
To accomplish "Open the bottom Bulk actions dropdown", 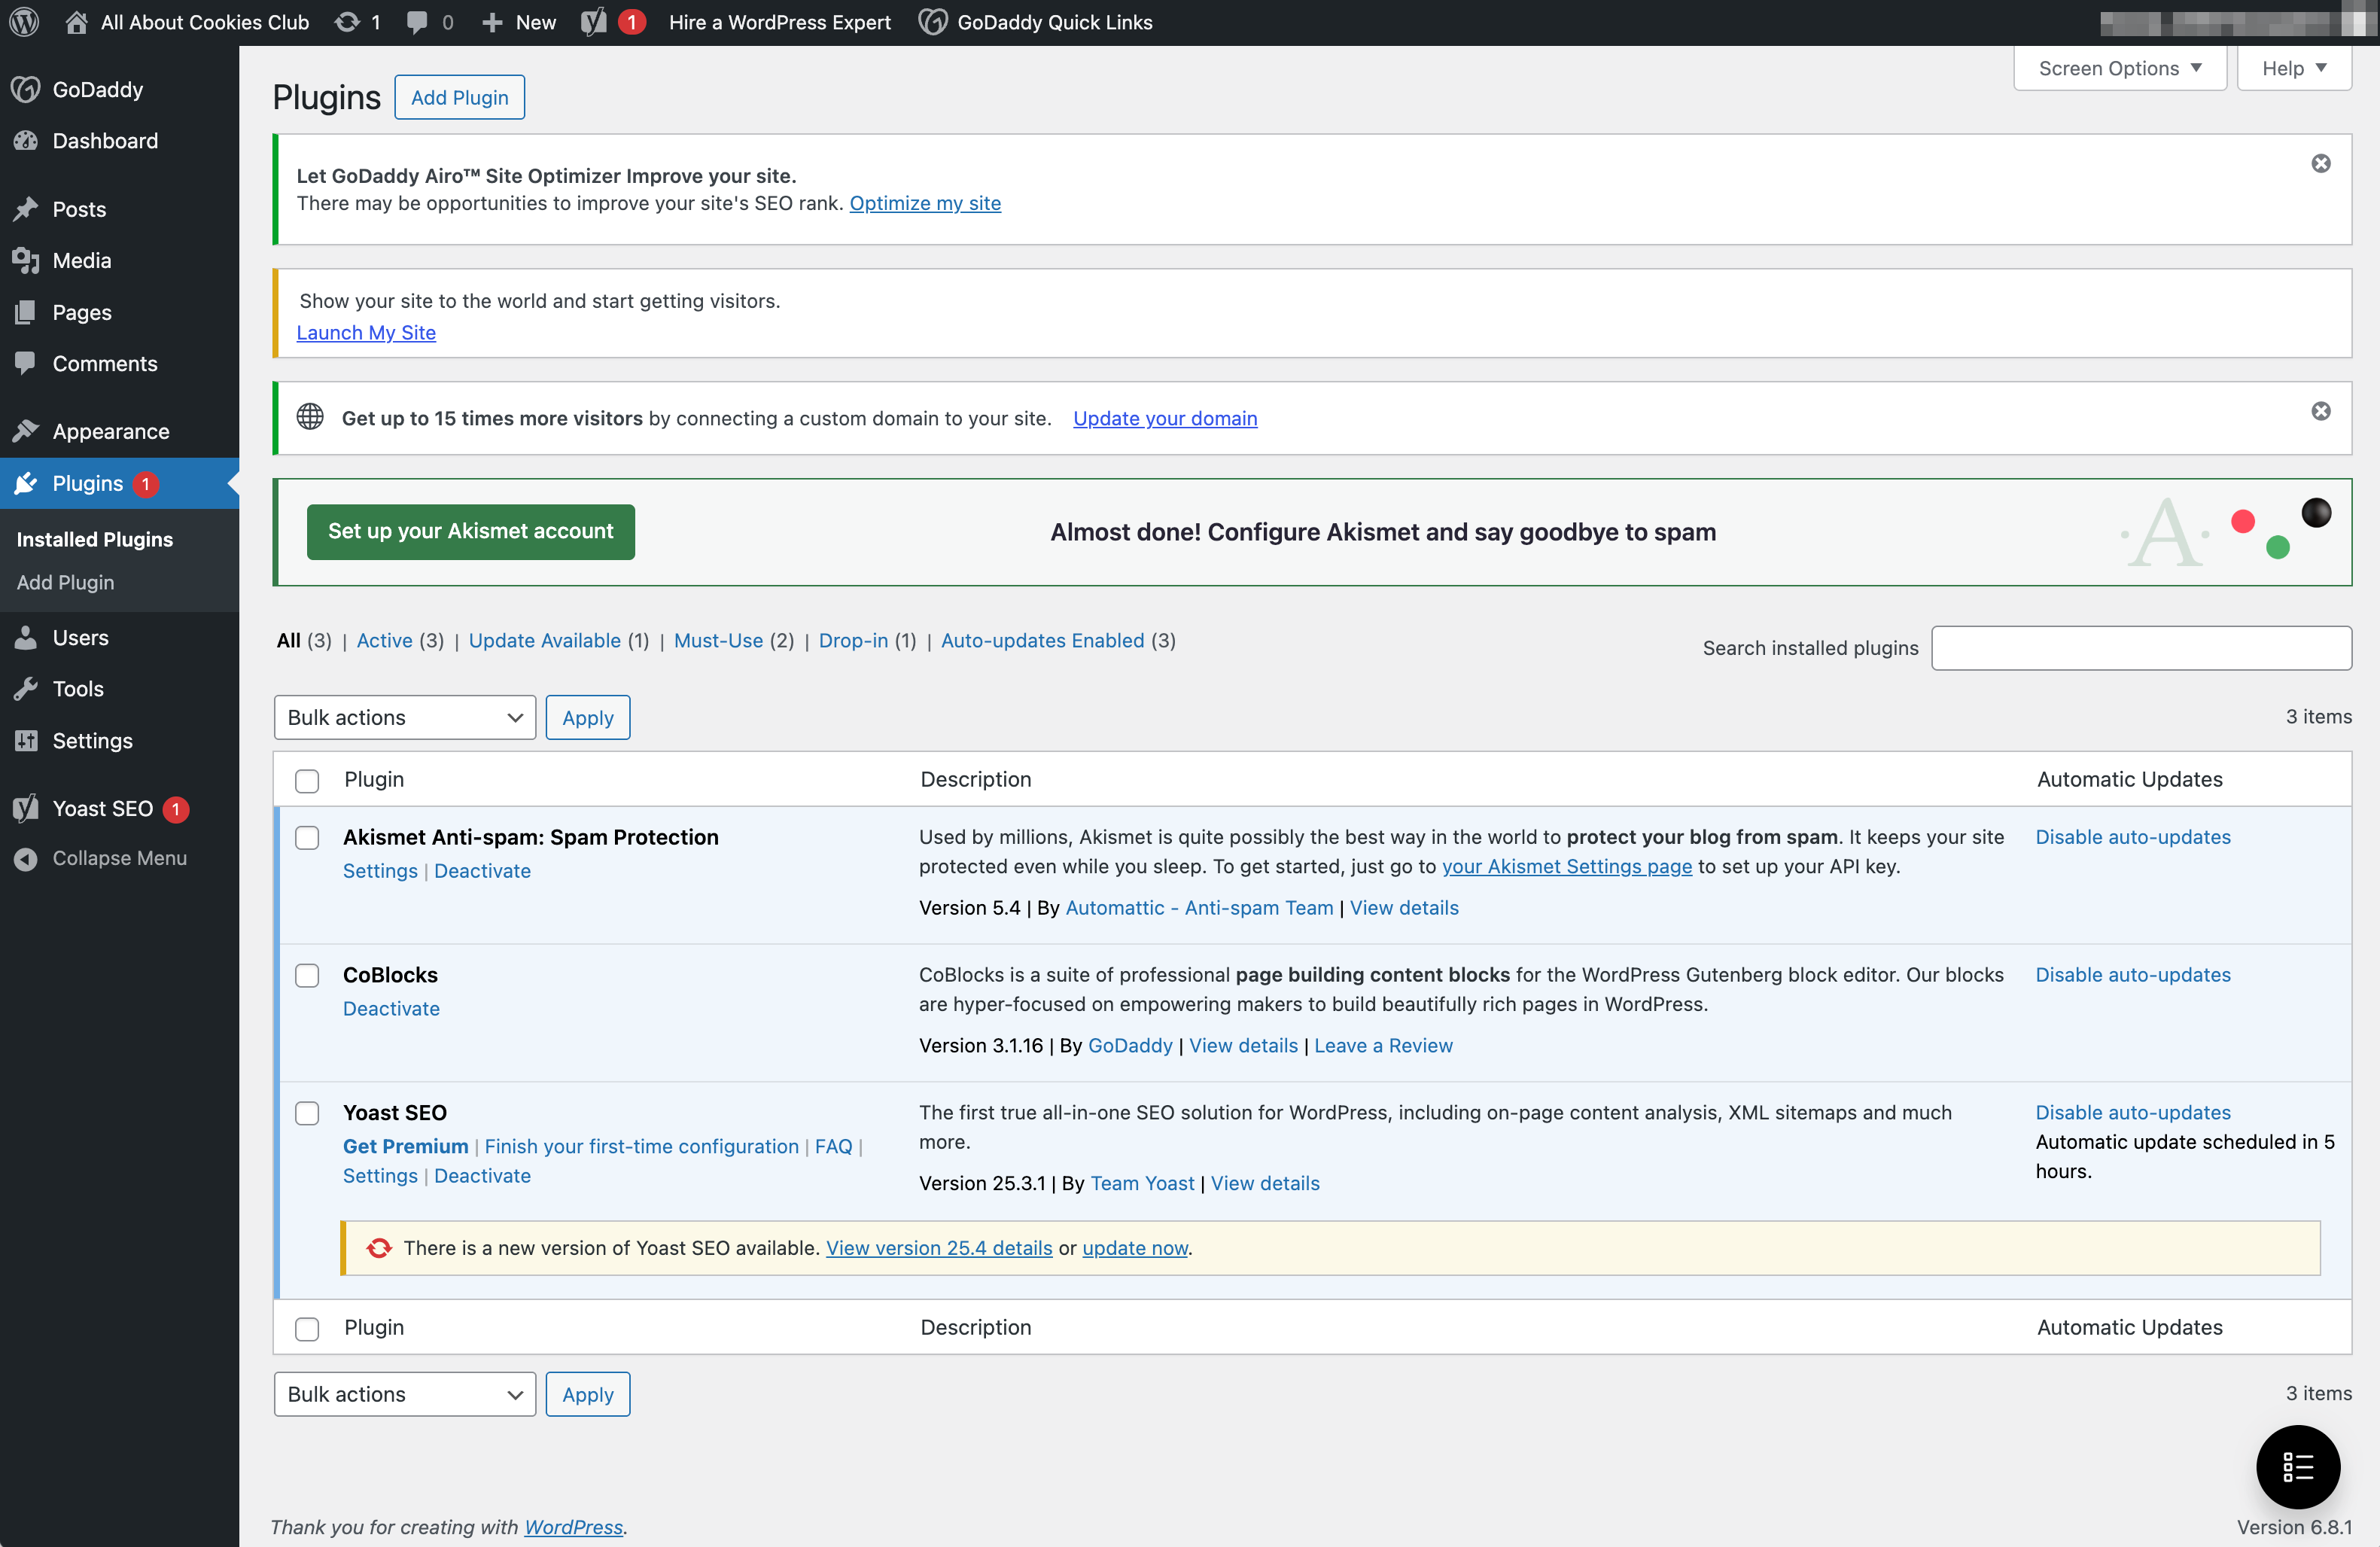I will point(404,1394).
